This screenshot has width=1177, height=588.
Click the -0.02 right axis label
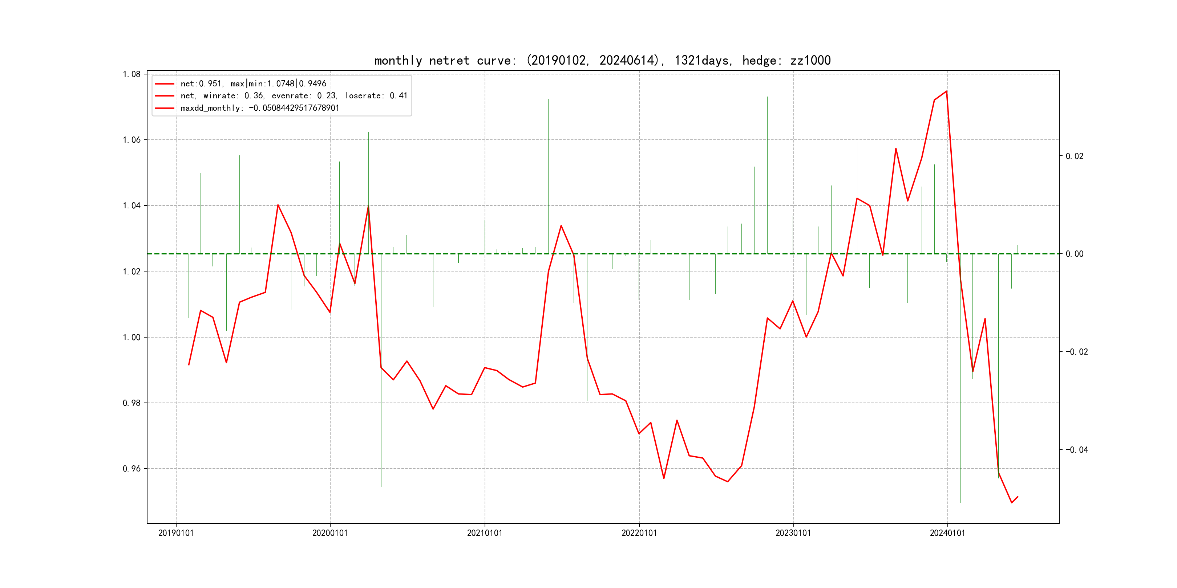click(x=1076, y=351)
